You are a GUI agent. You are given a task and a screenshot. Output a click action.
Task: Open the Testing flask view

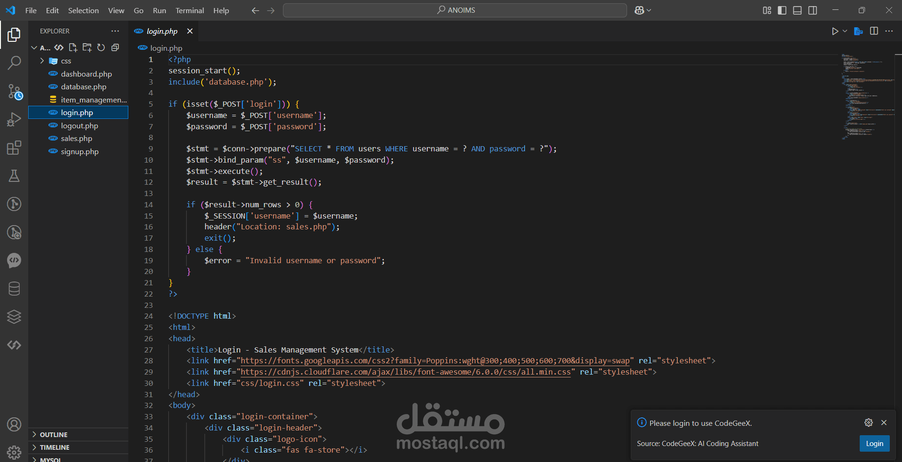pos(14,176)
